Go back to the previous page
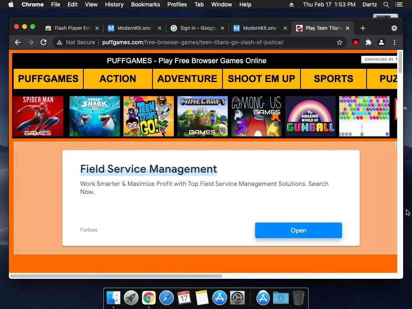This screenshot has height=309, width=412. (x=18, y=42)
